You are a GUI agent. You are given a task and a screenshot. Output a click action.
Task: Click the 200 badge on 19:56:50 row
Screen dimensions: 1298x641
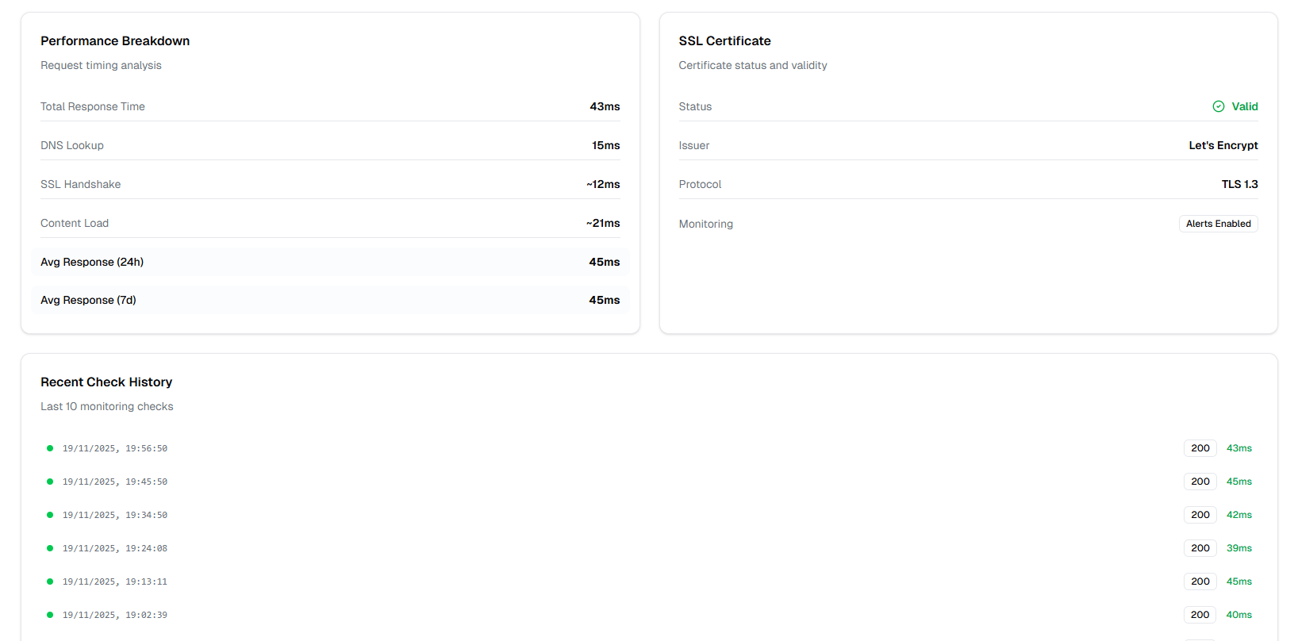[1200, 448]
